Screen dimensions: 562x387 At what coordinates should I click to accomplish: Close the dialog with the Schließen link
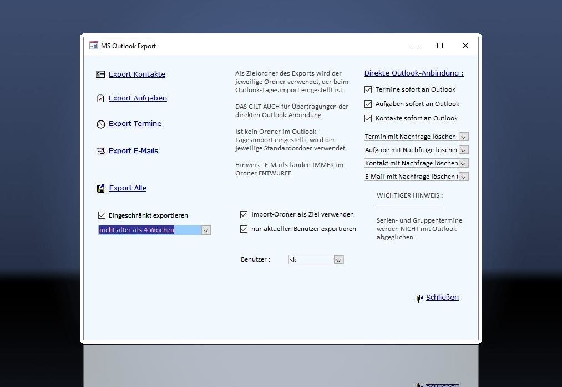[x=442, y=298]
